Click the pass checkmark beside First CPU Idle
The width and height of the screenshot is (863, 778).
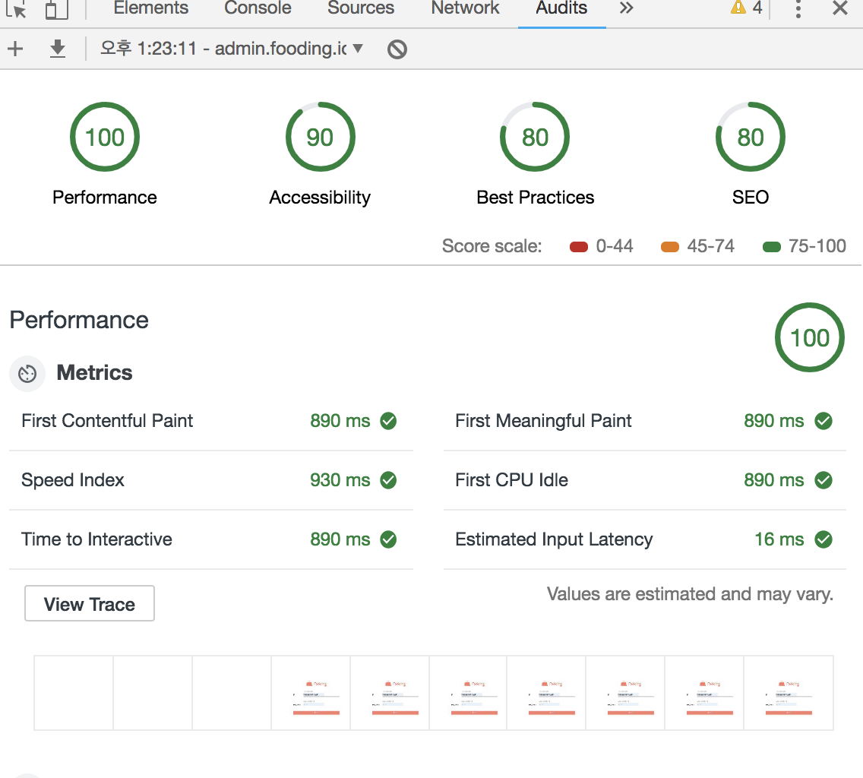823,480
